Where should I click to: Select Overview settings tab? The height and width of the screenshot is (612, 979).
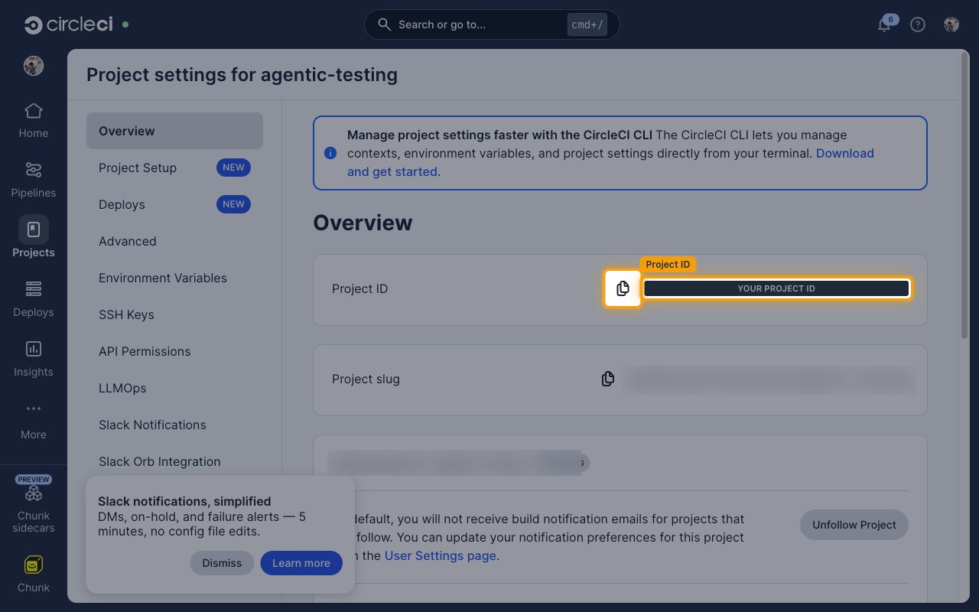[x=174, y=131]
